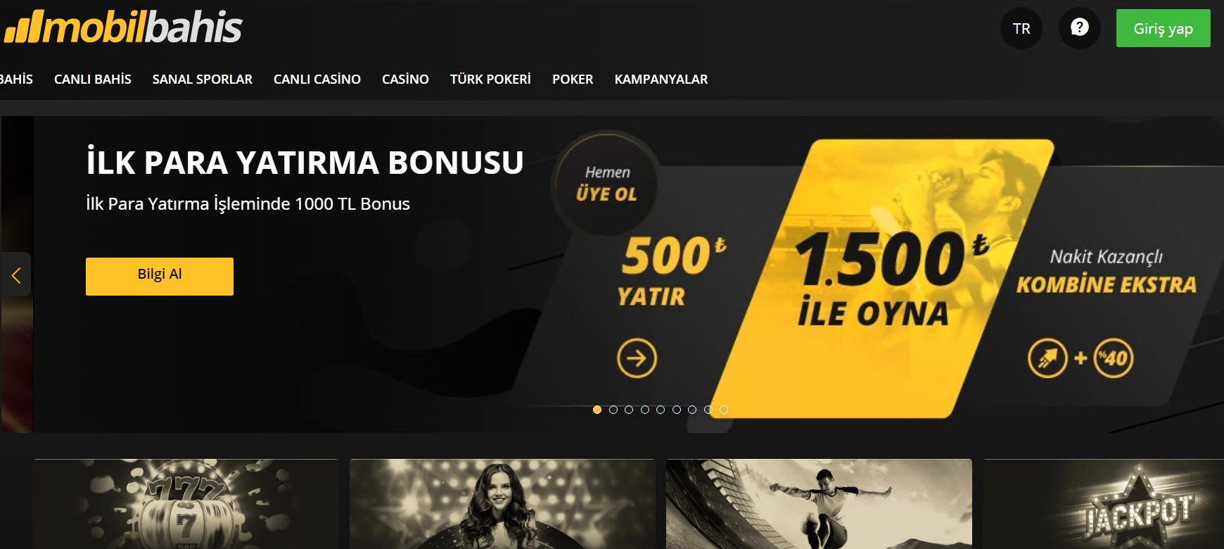1224x549 pixels.
Task: Select the last carousel dot
Action: point(724,410)
